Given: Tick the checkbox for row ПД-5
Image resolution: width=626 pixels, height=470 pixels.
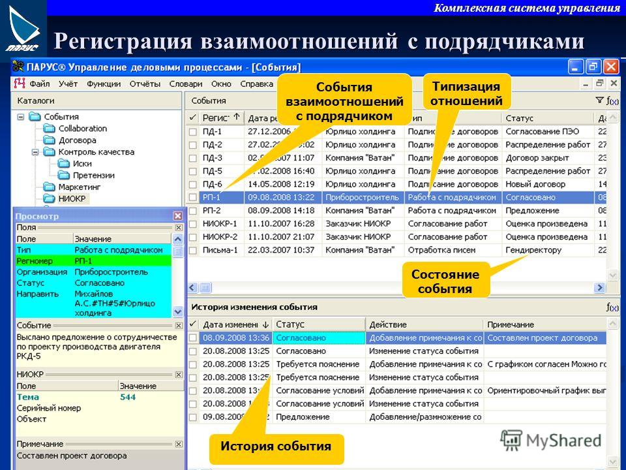Looking at the screenshot, I should (x=193, y=172).
